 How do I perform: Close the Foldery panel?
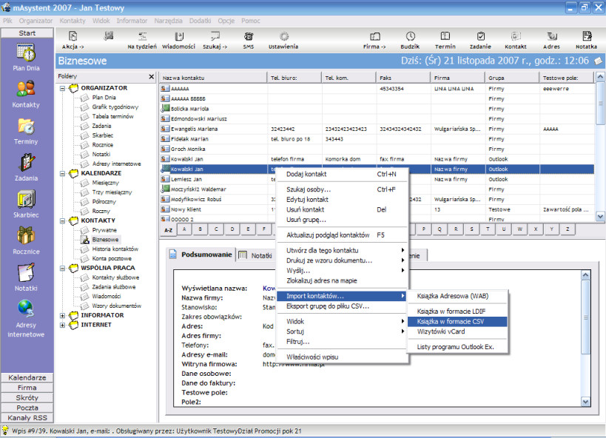[x=152, y=76]
